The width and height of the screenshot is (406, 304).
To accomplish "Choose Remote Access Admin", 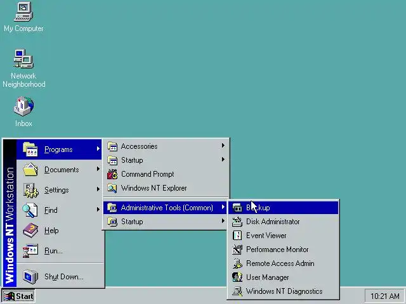I will (x=284, y=263).
